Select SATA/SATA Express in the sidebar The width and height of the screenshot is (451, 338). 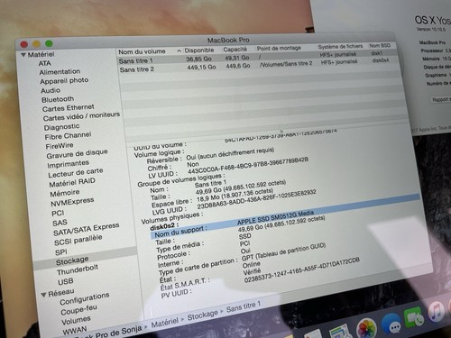(x=87, y=229)
